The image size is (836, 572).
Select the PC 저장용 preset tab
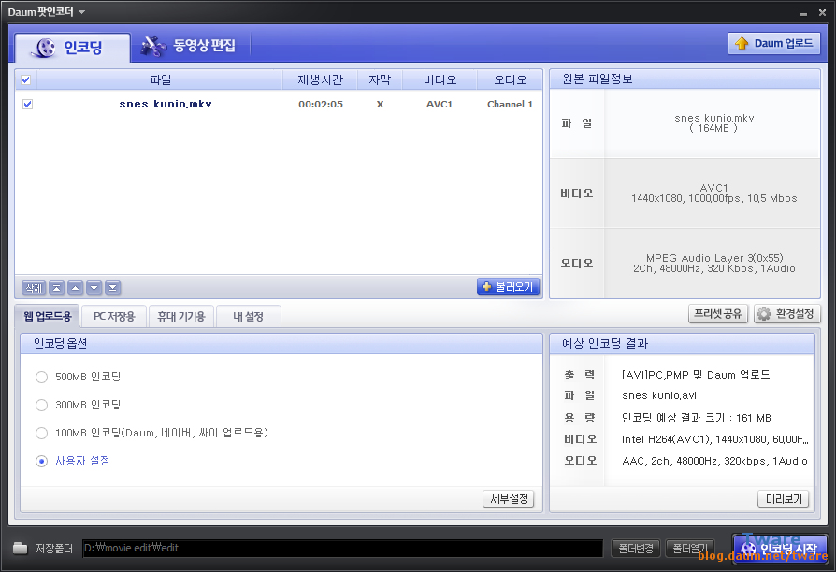pyautogui.click(x=114, y=316)
